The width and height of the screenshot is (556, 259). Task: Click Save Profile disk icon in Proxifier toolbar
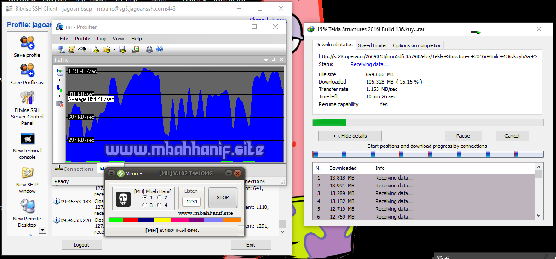click(122, 49)
